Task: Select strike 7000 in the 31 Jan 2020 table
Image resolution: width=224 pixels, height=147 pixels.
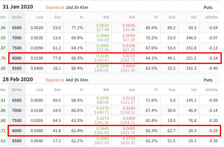Action: [17, 38]
